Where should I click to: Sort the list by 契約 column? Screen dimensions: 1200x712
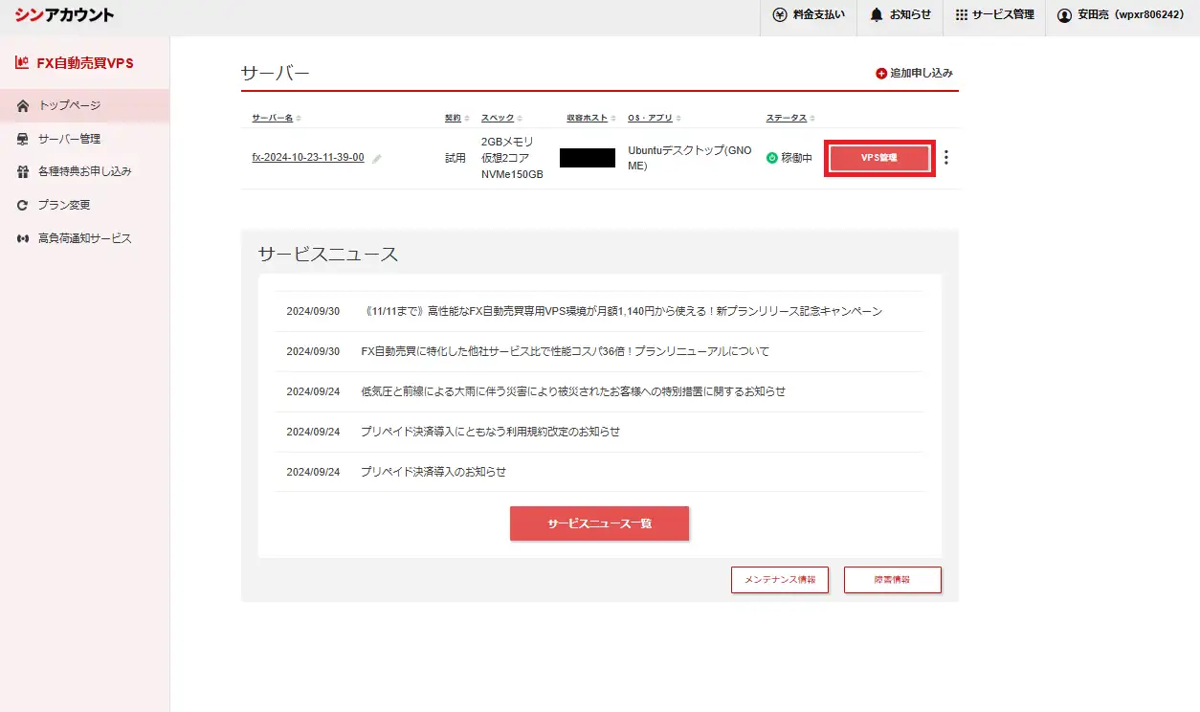[456, 118]
